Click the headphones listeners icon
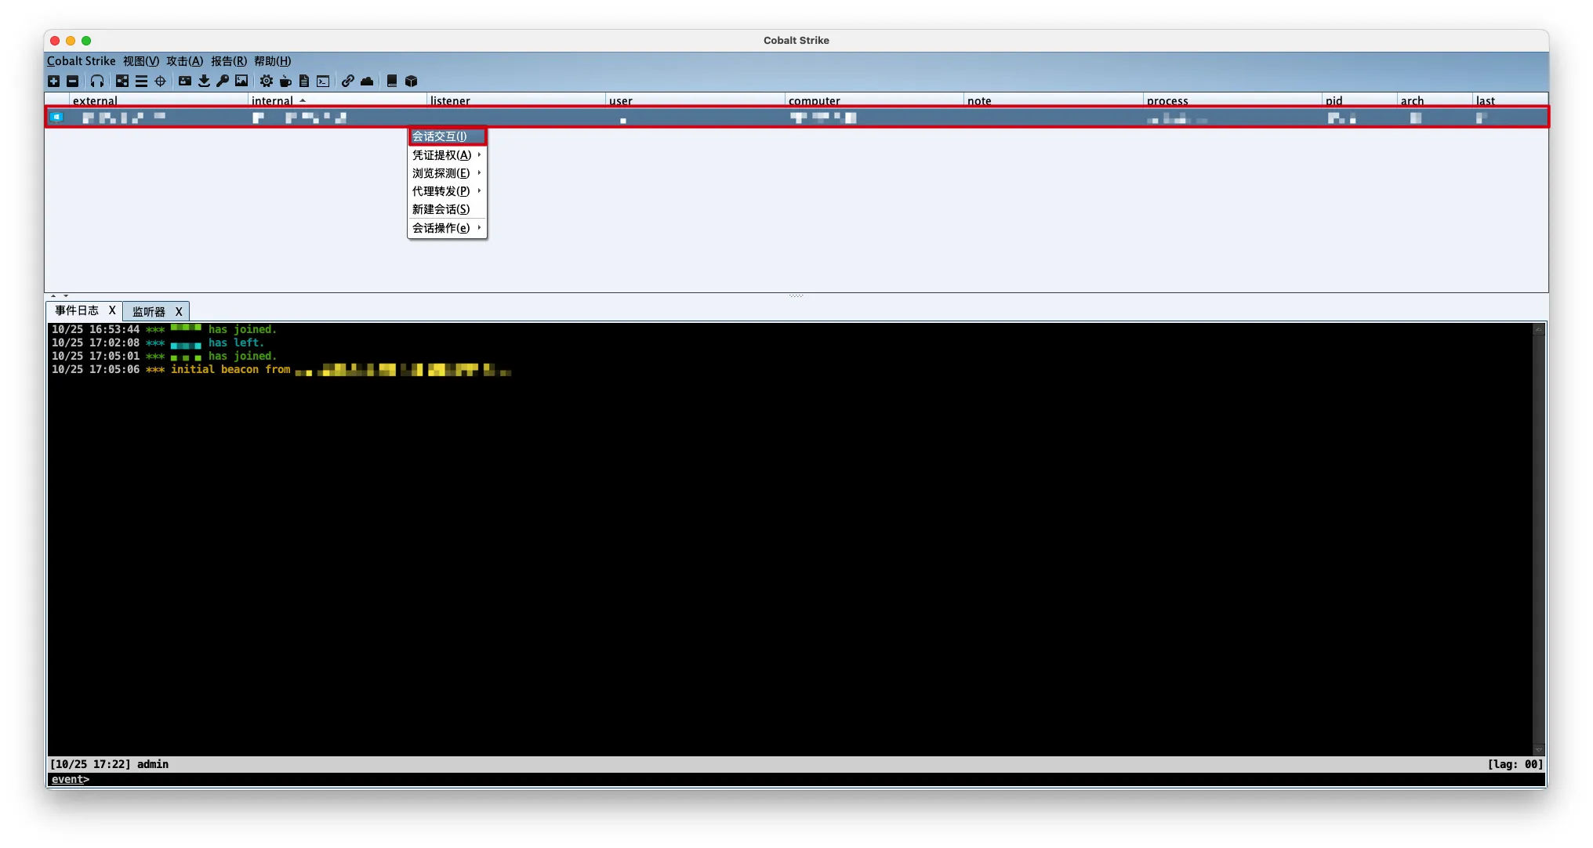 point(97,82)
